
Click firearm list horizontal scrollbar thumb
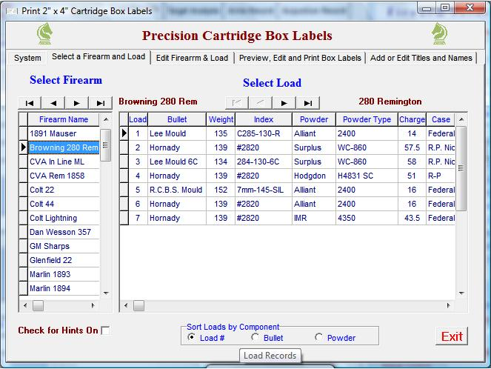point(38,305)
